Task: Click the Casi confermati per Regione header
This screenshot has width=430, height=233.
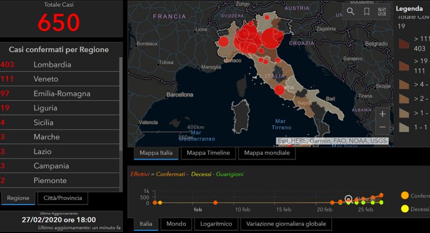Action: pyautogui.click(x=59, y=50)
